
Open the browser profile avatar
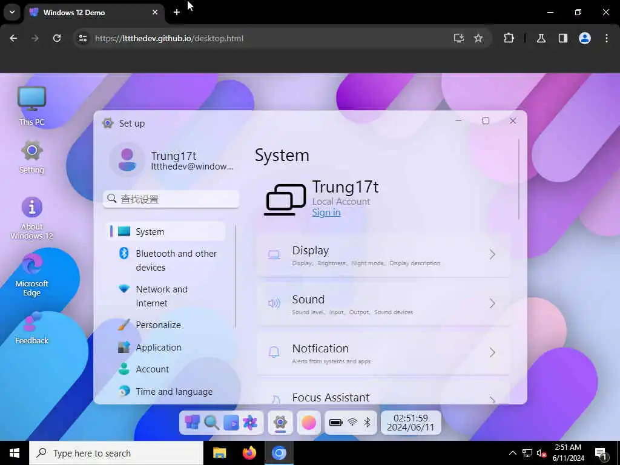pos(585,38)
